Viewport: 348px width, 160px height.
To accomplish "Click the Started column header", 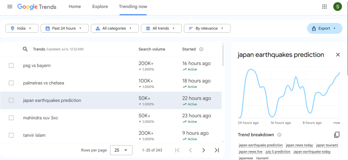I will [189, 49].
